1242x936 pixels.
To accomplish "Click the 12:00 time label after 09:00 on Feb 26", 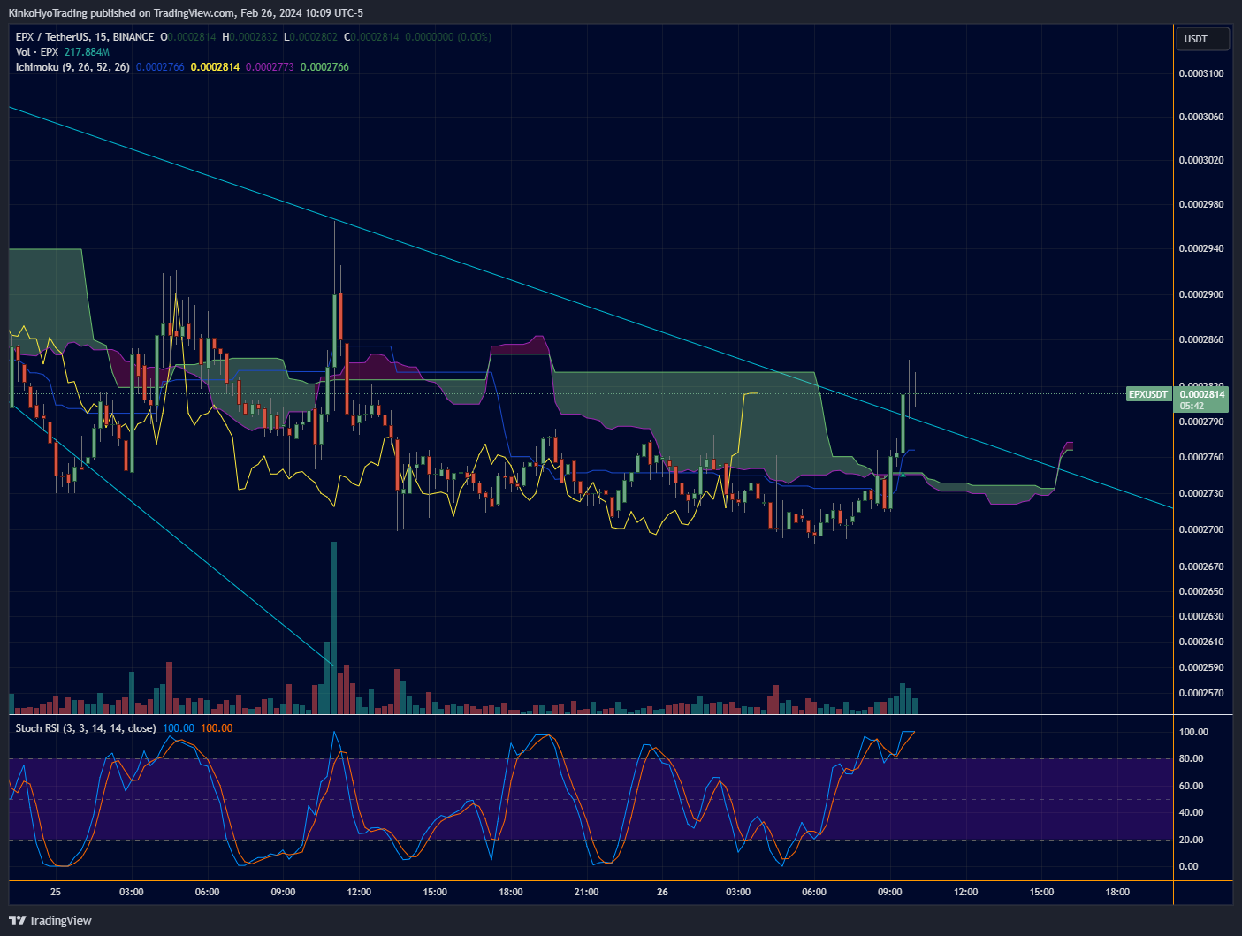I will point(965,892).
